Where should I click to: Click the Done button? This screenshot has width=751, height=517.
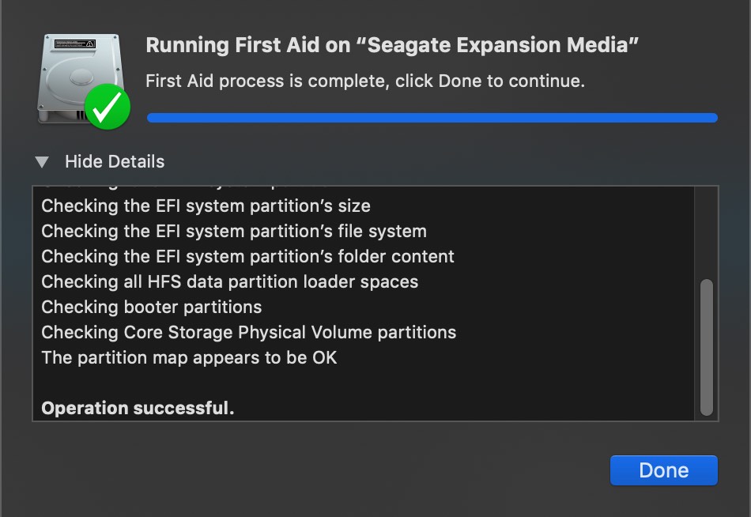coord(663,470)
